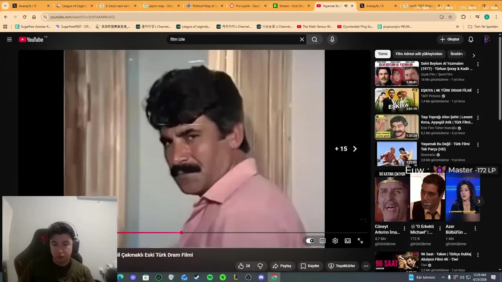Open Selvi Boylum Al Yazmalım video thumbnail
The height and width of the screenshot is (282, 502).
point(397,73)
